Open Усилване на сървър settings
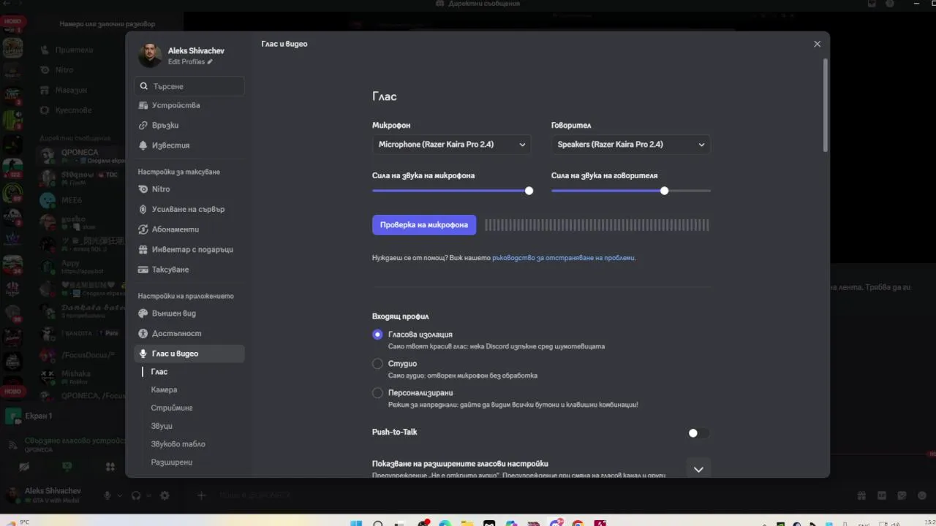Viewport: 936px width, 526px height. [x=189, y=210]
